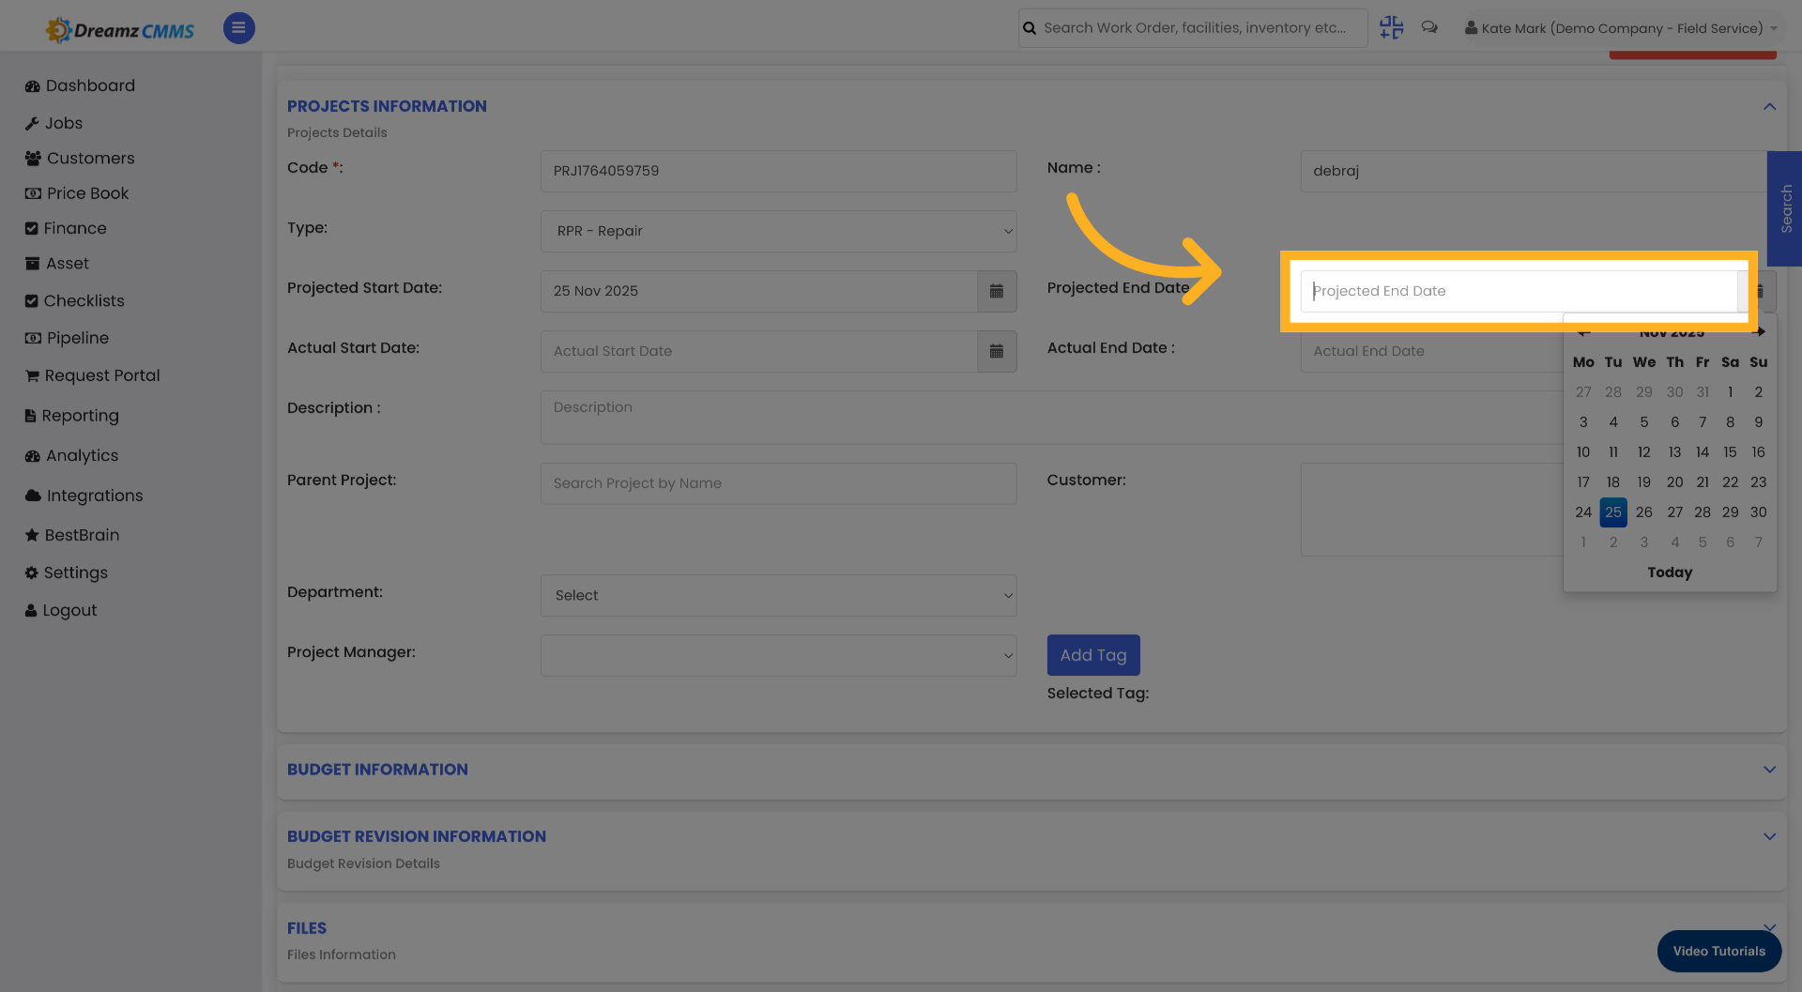Screen dimensions: 1802x992
Task: Open the Request Portal menu item
Action: point(102,375)
